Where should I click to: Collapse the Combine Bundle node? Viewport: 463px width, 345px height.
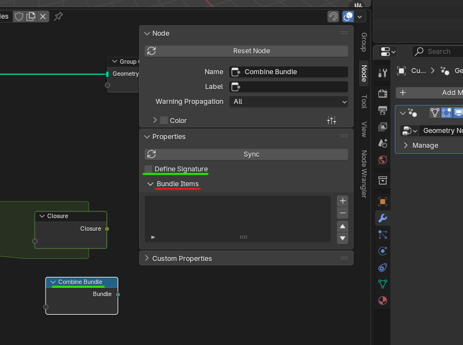click(x=53, y=282)
